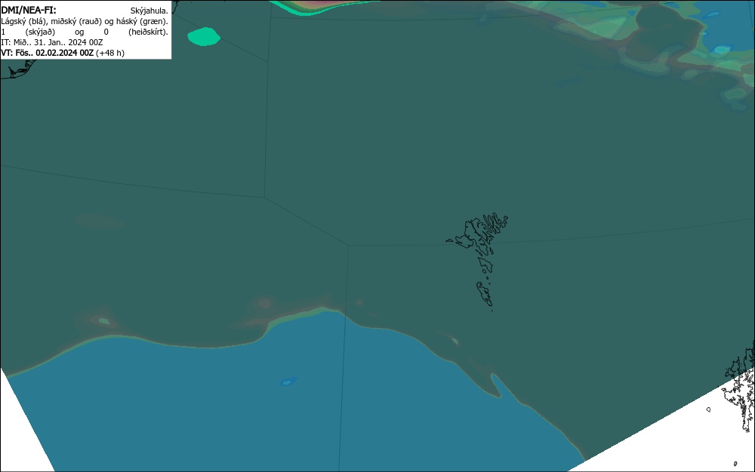Click the 'DMI/NEA-FI:' legend title
755x472 pixels.
29,10
